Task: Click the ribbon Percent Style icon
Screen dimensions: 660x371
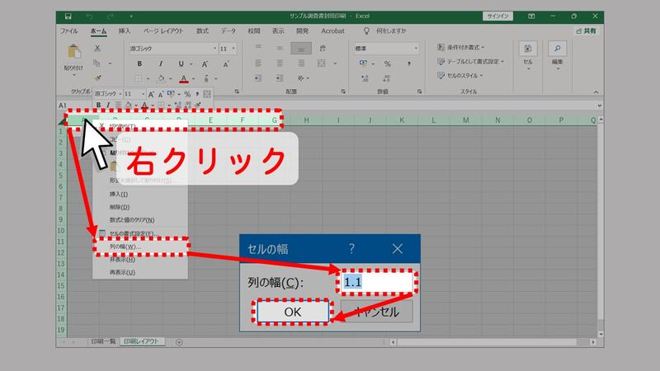Action: pyautogui.click(x=387, y=64)
